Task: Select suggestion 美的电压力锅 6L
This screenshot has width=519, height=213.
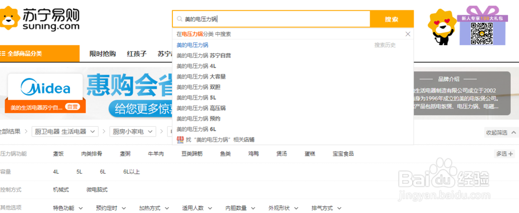Action: (x=196, y=129)
